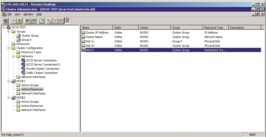This screenshot has width=266, height=137.
Task: Click the NODE2 server icon in tree
Action: (x=14, y=98)
